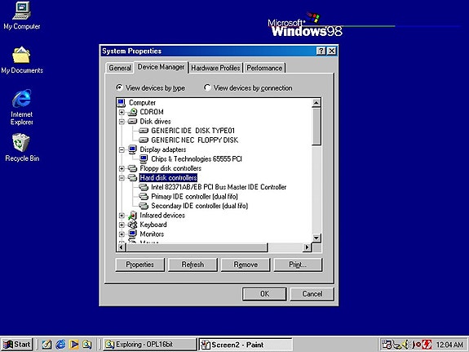
Task: Click the Remove button
Action: (246, 265)
